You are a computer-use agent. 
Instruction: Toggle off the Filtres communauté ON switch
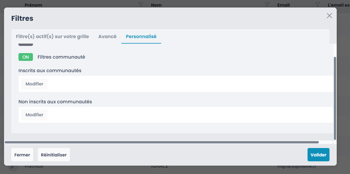click(x=26, y=57)
